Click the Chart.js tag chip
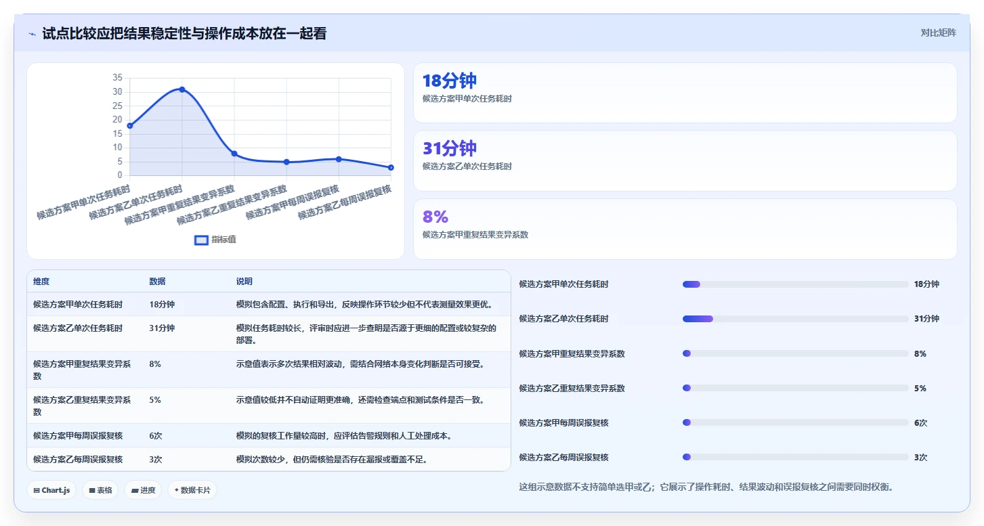 click(51, 490)
